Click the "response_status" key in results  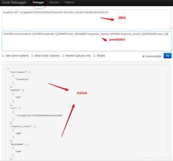pyautogui.click(x=21, y=126)
